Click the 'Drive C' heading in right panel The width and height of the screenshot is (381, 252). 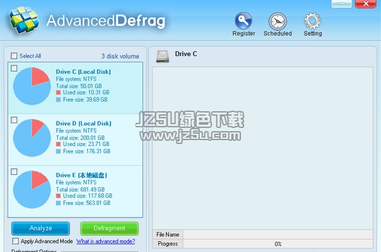click(x=186, y=54)
